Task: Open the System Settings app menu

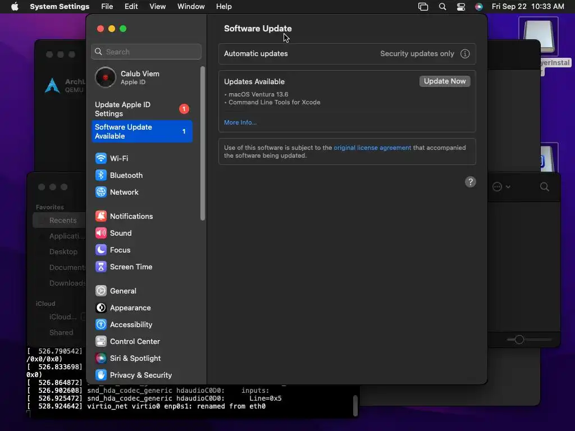Action: pos(60,7)
